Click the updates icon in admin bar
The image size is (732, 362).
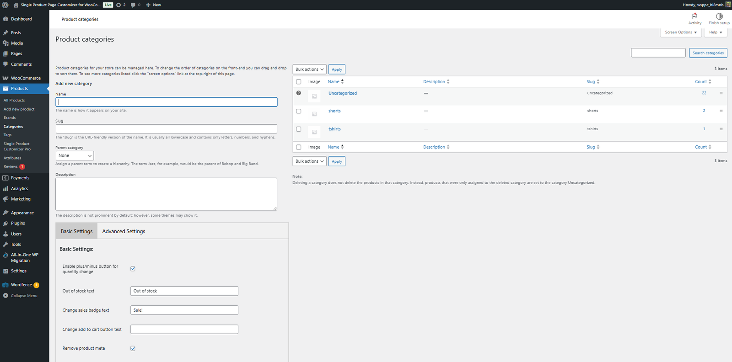click(119, 5)
